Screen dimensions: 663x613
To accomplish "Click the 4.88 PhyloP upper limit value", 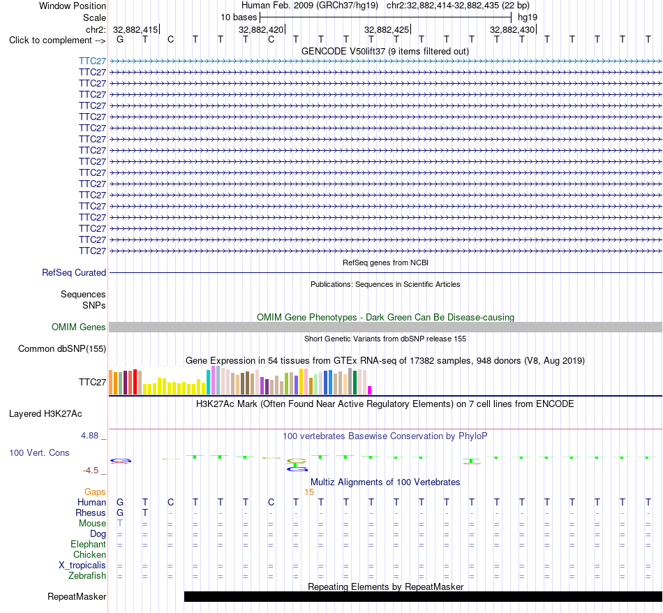I will click(x=89, y=436).
